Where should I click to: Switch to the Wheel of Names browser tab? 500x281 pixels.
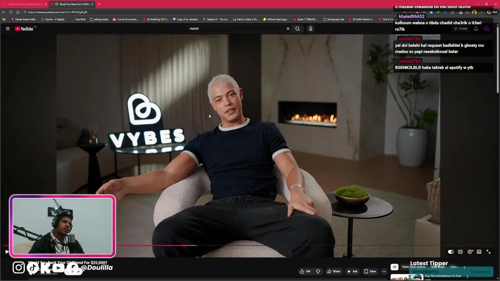[x=25, y=4]
